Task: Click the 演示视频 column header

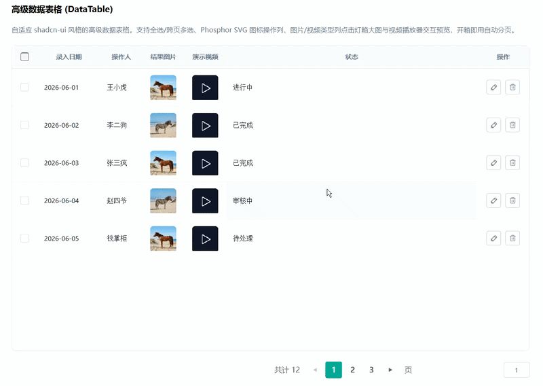Action: tap(206, 57)
